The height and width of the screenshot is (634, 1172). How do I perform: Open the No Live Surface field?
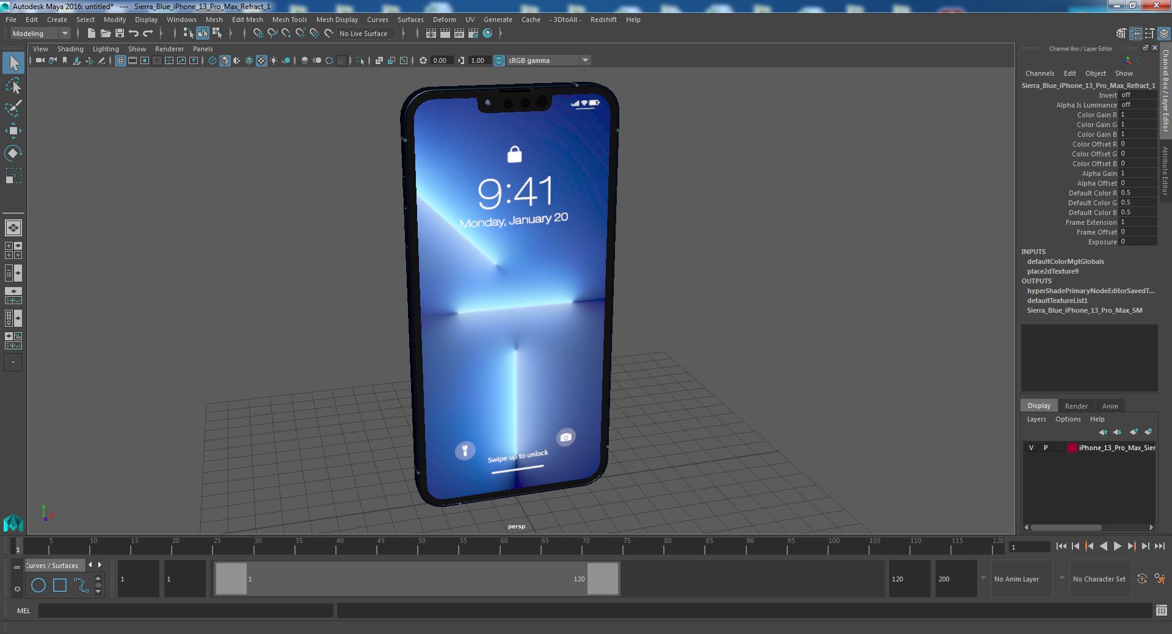367,34
